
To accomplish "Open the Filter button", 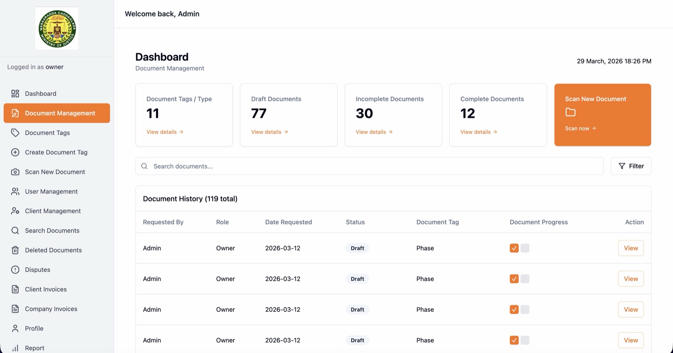I will pos(631,166).
